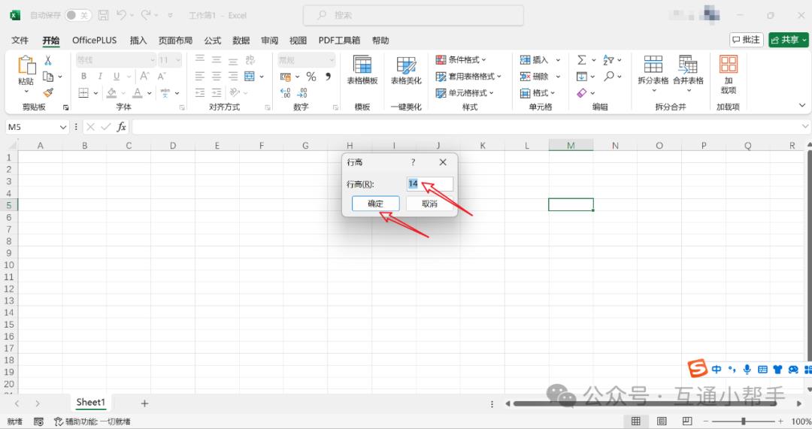Apply Comma Style format
Viewport: 812px width, 429px height.
[328, 76]
